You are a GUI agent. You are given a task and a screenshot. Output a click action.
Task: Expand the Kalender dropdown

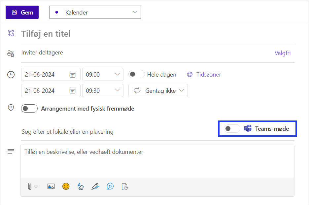(95, 12)
